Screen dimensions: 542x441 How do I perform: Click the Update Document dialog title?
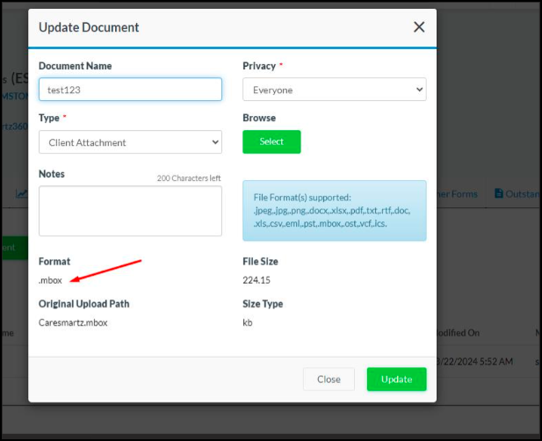(x=89, y=27)
